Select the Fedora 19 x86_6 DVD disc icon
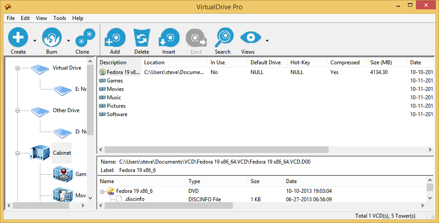Screen dimensions: 439x223 110,192
